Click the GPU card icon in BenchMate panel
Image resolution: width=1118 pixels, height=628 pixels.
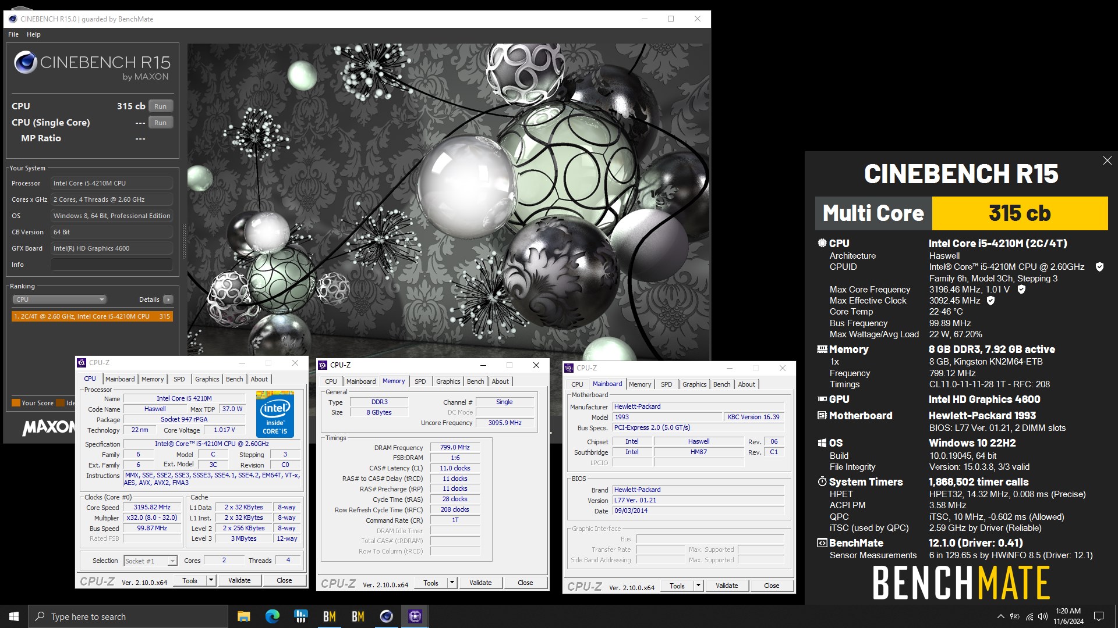(822, 399)
